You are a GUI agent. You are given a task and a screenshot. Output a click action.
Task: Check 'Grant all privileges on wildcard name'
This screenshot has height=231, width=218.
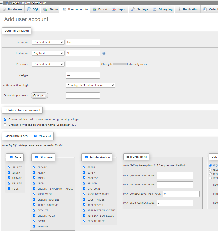point(5,125)
